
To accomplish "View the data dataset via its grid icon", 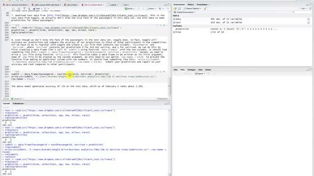I will (309, 19).
